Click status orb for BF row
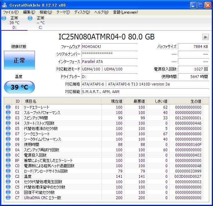Image resolution: width=213 pixels, height=206 pixels. (8, 161)
